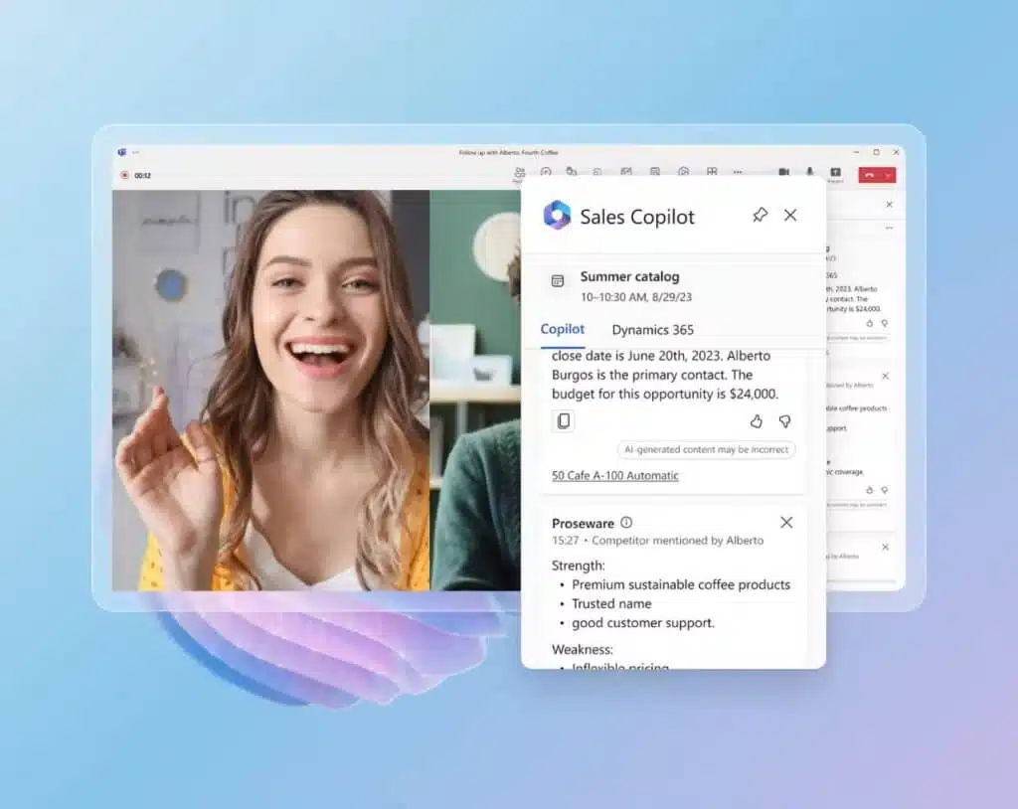Click the share content icon in toolbar
This screenshot has height=809, width=1018.
coord(835,172)
